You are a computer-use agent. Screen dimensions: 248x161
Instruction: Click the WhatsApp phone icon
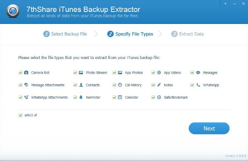pos(198,85)
